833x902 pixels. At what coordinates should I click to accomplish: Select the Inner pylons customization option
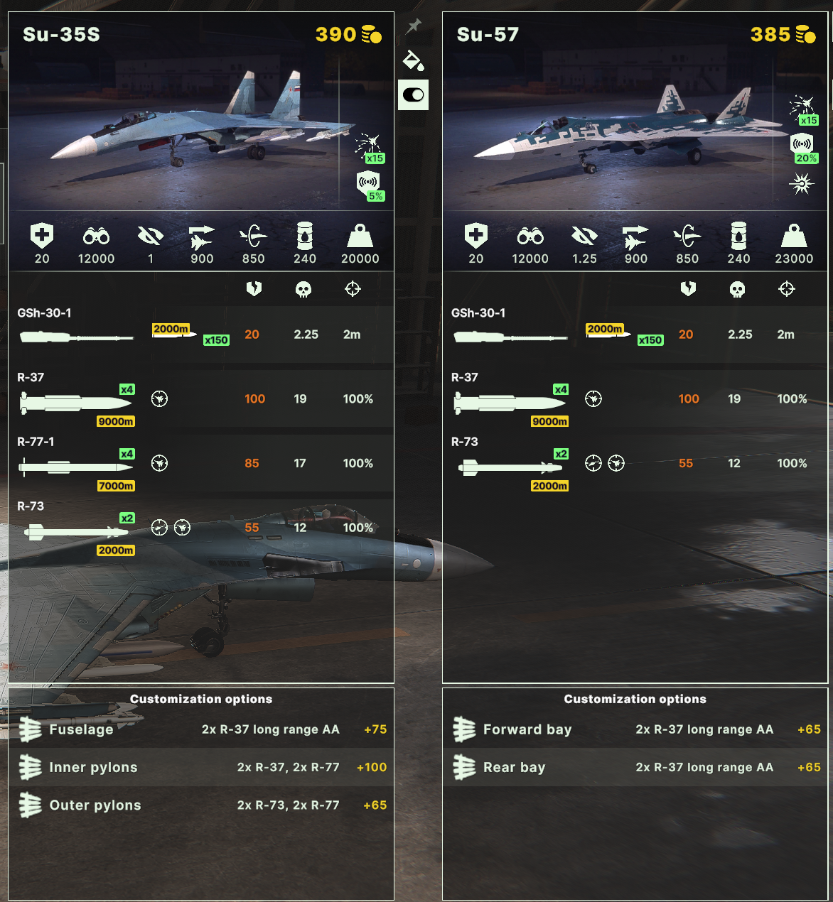(202, 767)
